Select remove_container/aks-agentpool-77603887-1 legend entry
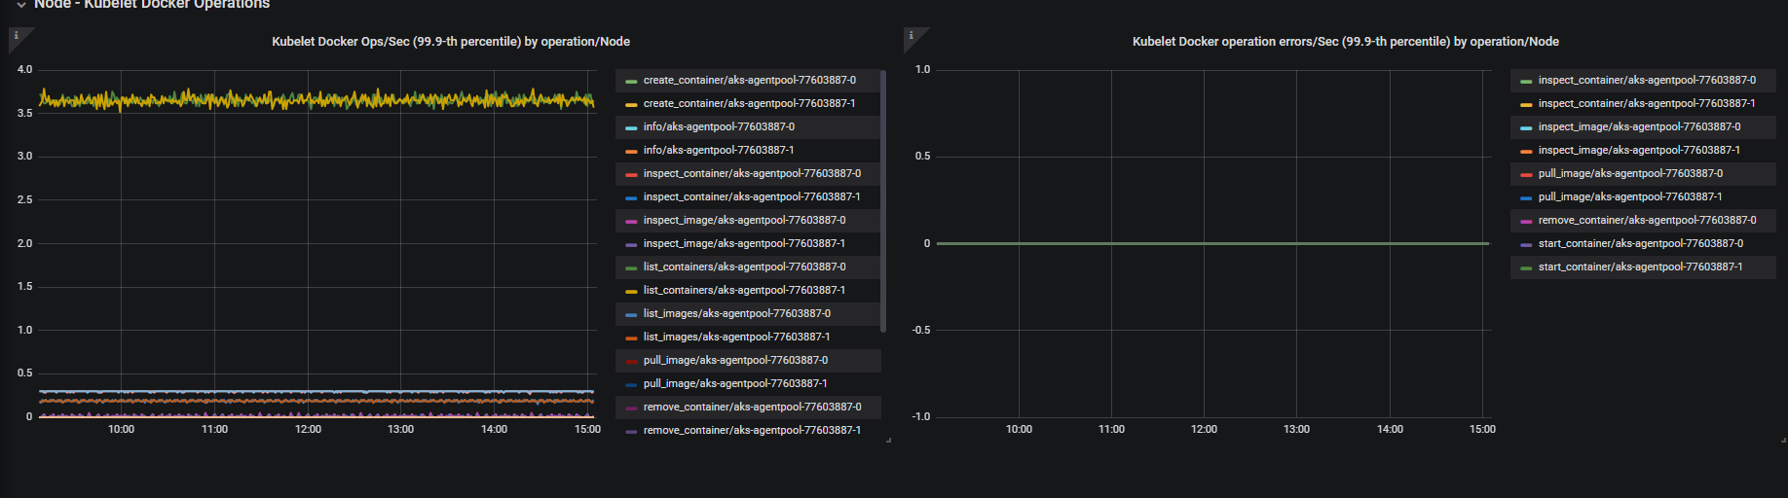Viewport: 1788px width, 498px height. click(x=752, y=430)
